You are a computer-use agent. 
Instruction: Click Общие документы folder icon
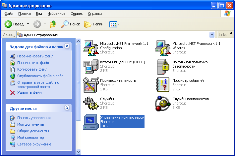[13, 131]
